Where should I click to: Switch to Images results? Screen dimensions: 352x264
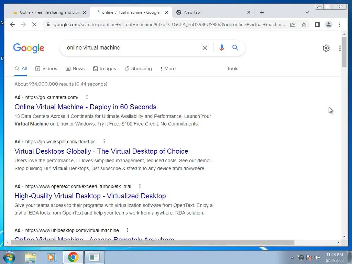104,69
